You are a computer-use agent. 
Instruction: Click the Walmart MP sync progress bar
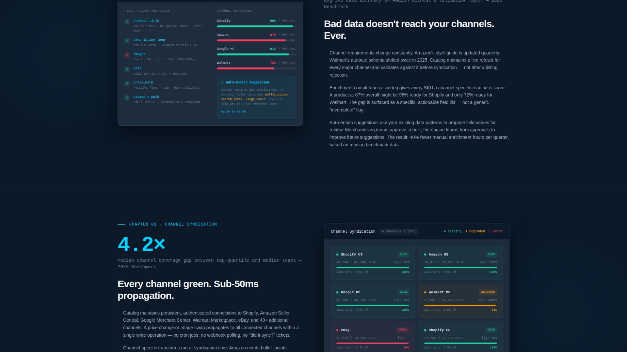[x=460, y=305]
